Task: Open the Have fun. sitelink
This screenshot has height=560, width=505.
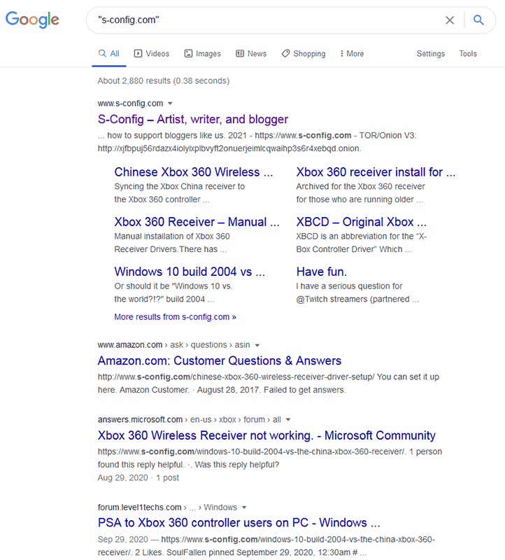Action: [322, 272]
